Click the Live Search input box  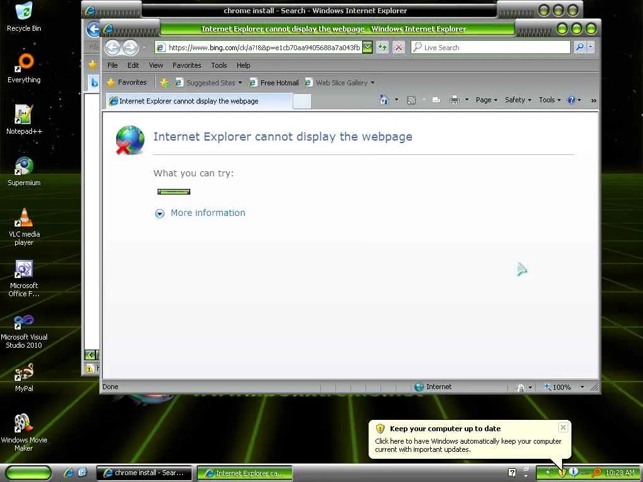pyautogui.click(x=491, y=47)
